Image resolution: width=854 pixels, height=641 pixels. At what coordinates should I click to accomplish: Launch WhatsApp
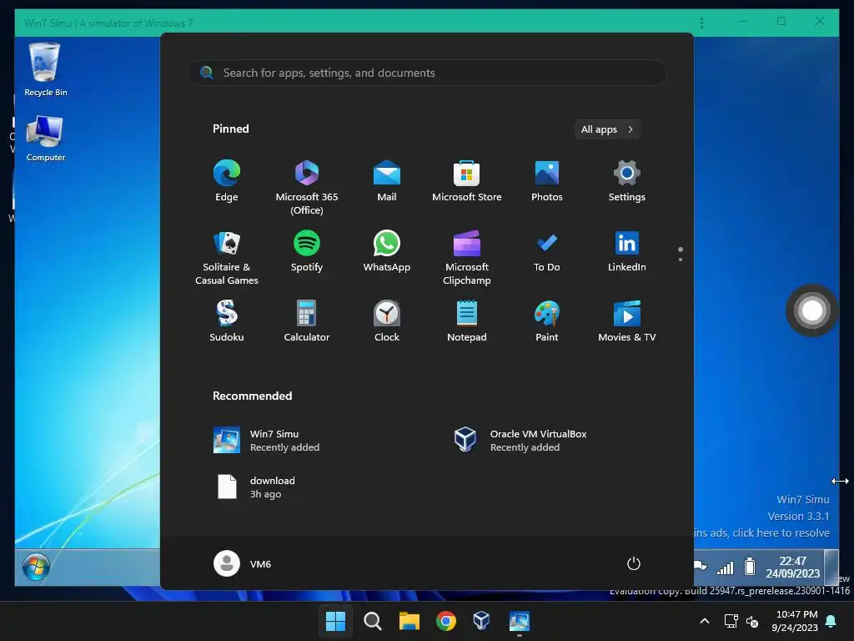(387, 251)
